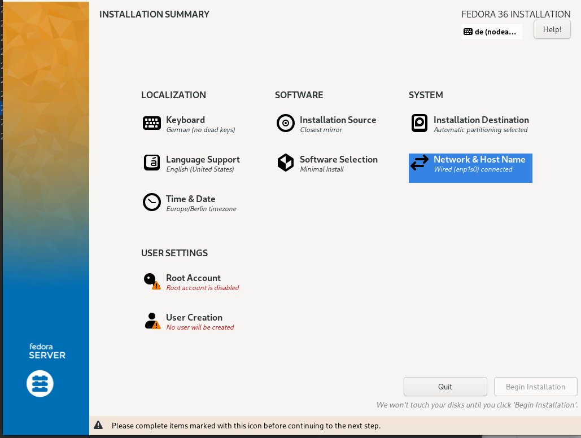Click the Installation Destination disk icon

click(420, 123)
